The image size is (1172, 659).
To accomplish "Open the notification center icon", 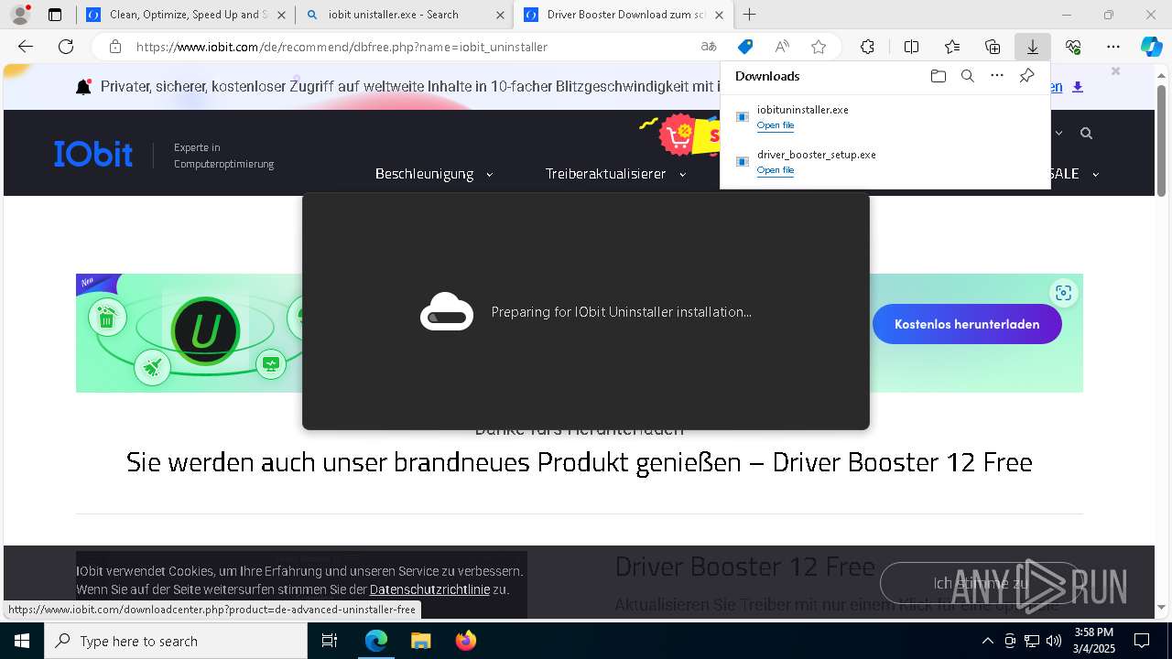I will pos(1142,641).
